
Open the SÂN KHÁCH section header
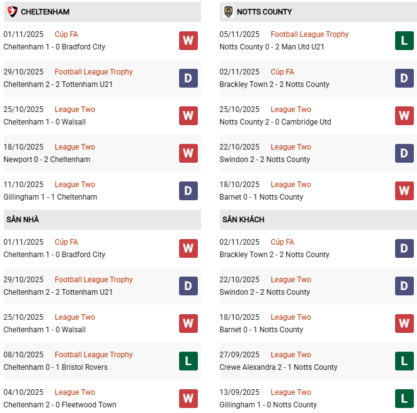243,220
